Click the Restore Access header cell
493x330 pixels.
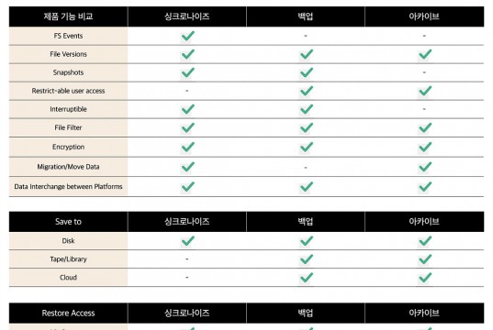(x=68, y=313)
